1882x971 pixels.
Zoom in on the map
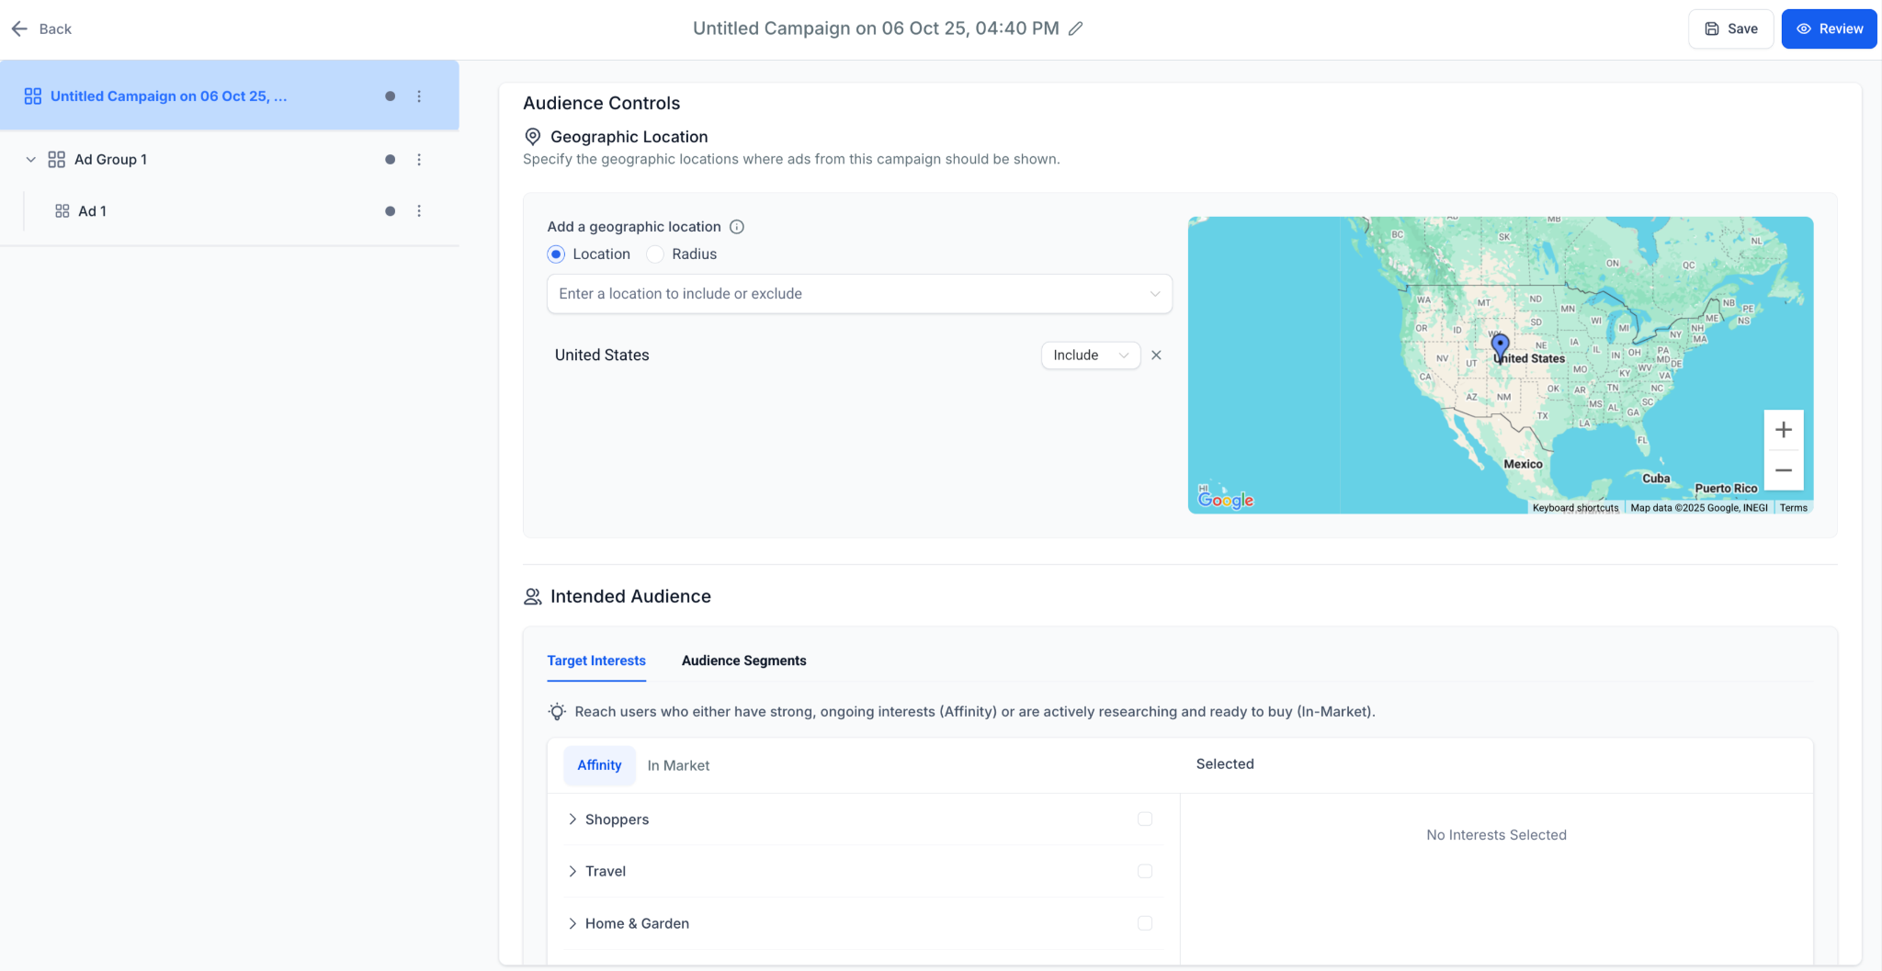[x=1783, y=430]
